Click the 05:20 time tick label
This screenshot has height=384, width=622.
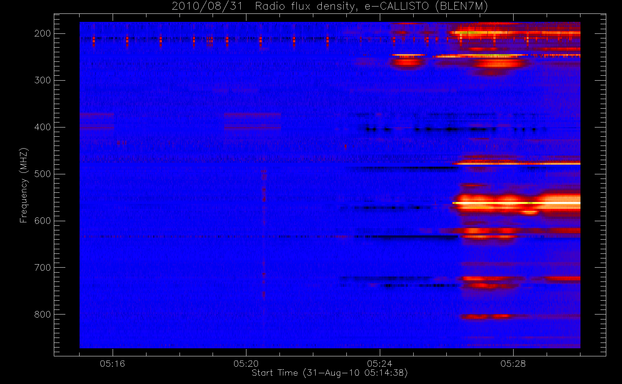(246, 364)
